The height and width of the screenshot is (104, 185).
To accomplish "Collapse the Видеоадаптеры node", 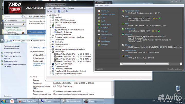I will point(51,27).
